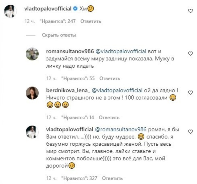Open vladtopalovofficial's avatar on the bottom reply
The height and width of the screenshot is (184, 197).
[x=32, y=132]
